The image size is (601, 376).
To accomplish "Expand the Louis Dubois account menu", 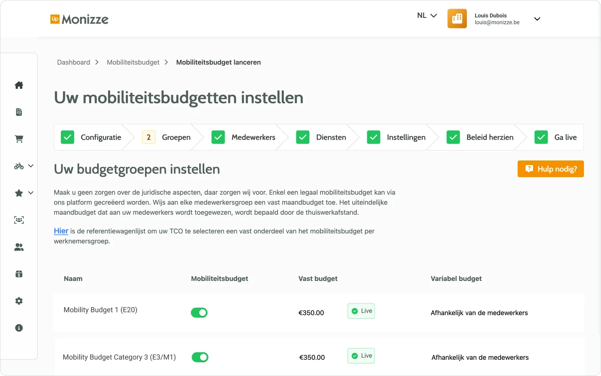I will click(x=537, y=19).
